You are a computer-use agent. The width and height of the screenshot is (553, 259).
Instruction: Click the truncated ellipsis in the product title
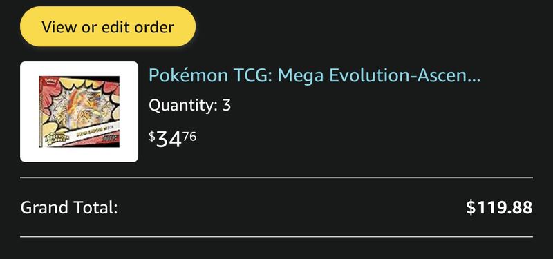[476, 80]
